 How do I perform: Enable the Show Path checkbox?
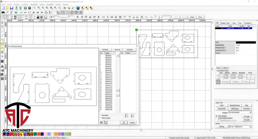pos(101,116)
